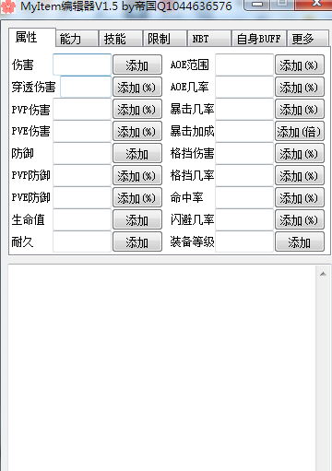Focus the PVE防御 input field
The image size is (332, 471).
pyautogui.click(x=82, y=197)
